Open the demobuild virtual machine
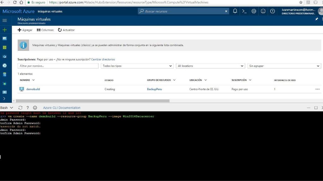Image resolution: width=323 pixels, height=181 pixels. point(33,89)
